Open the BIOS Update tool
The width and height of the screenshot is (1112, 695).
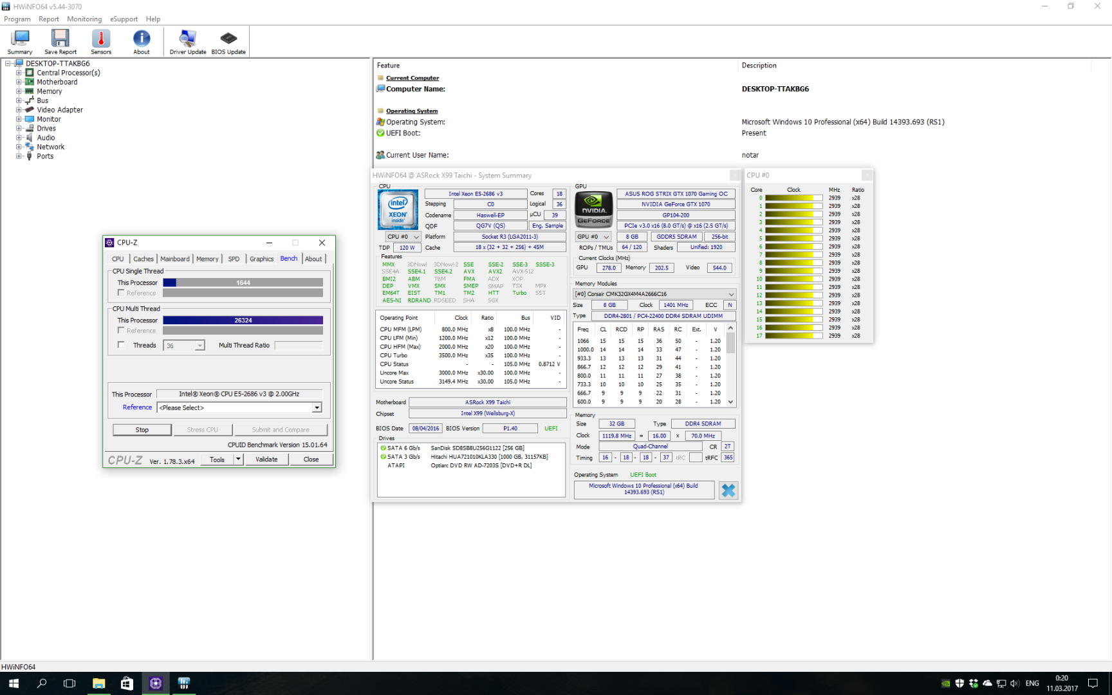pyautogui.click(x=228, y=42)
